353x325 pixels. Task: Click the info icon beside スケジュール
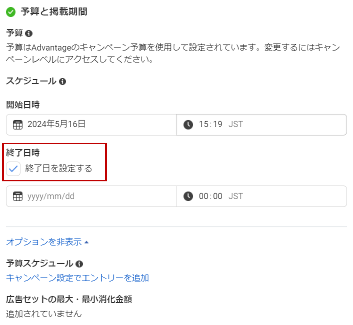62,81
